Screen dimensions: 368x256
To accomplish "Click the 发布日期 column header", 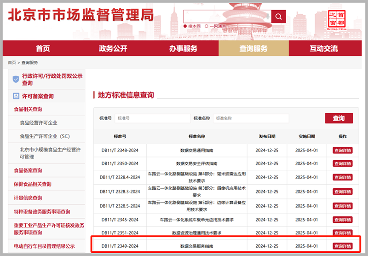I will [x=267, y=136].
